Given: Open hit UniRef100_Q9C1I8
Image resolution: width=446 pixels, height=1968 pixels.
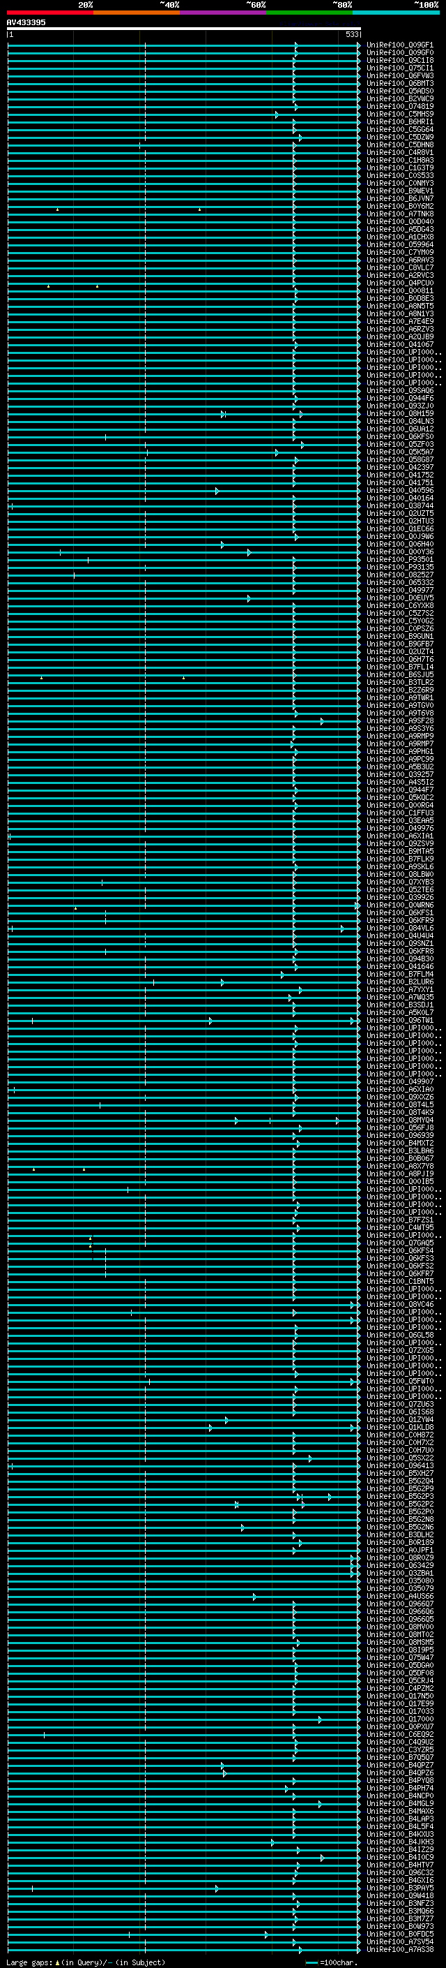Looking at the screenshot, I should click(400, 60).
